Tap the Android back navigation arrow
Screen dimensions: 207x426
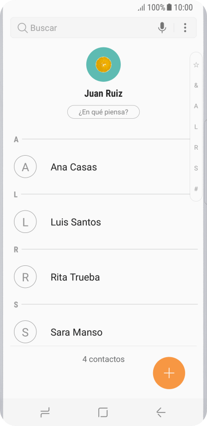coord(161,413)
